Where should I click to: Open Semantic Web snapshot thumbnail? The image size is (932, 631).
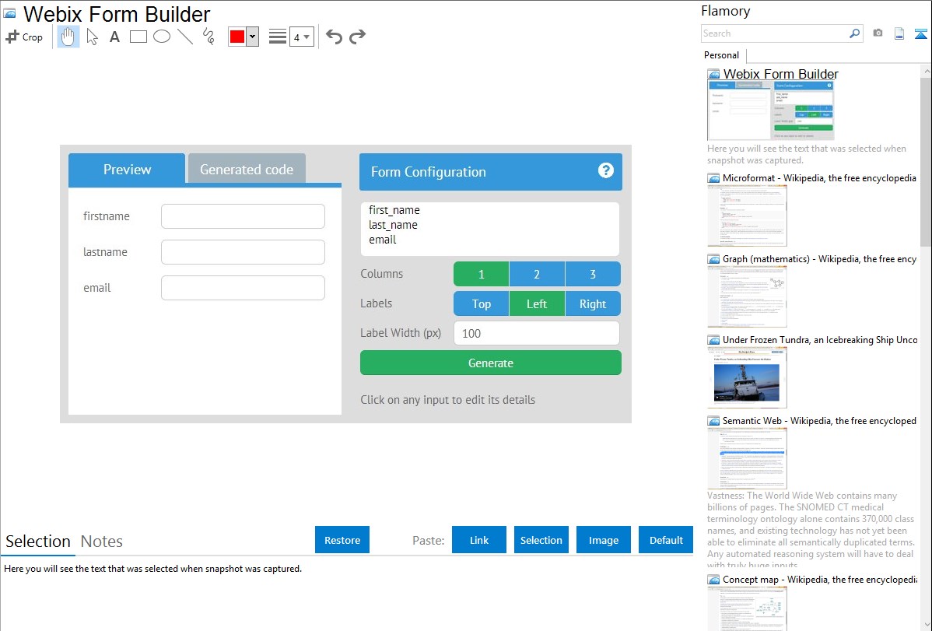point(747,458)
